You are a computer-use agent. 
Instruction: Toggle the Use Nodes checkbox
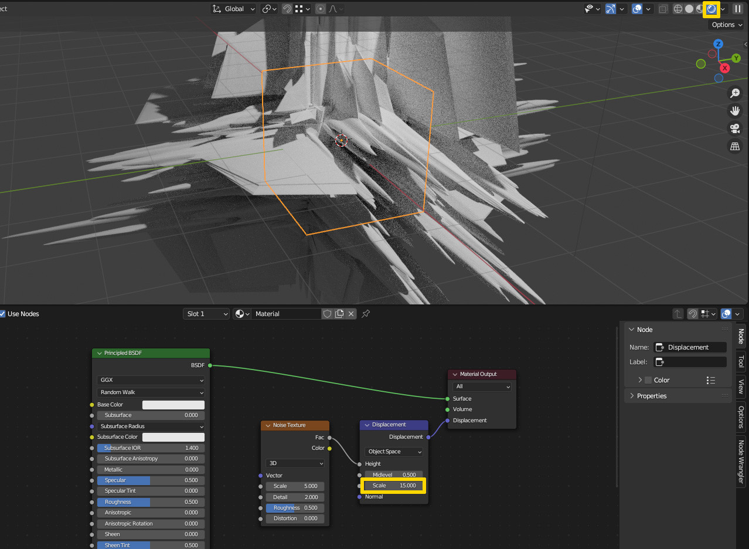(x=2, y=313)
